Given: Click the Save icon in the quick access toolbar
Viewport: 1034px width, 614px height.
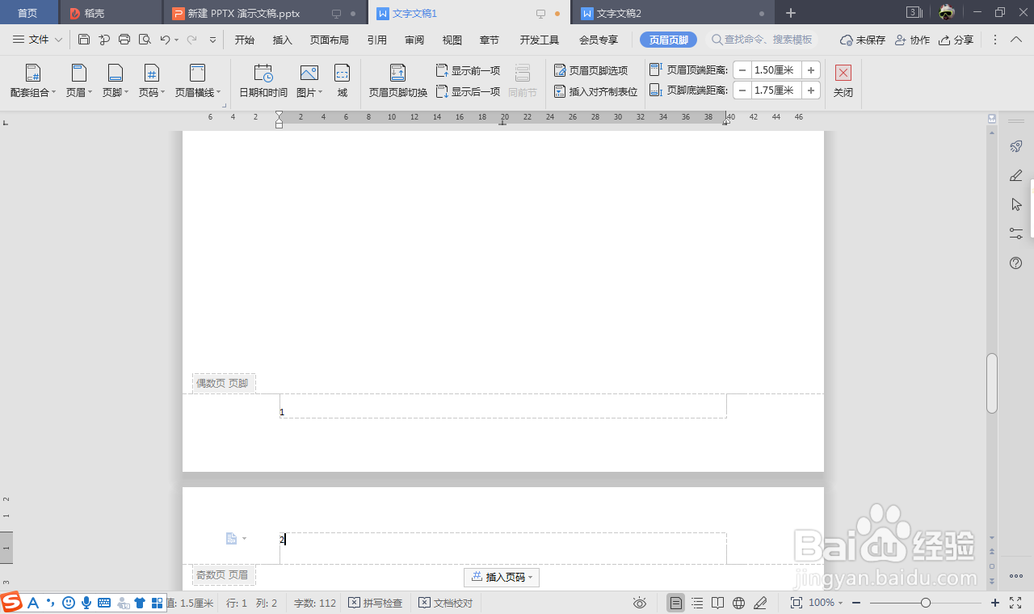Looking at the screenshot, I should (x=84, y=40).
